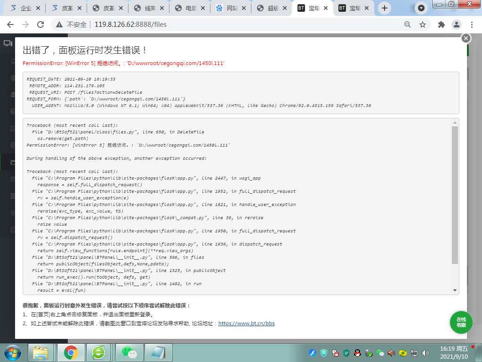
Task: Click traceback scrollbar up arrow
Action: [x=455, y=123]
